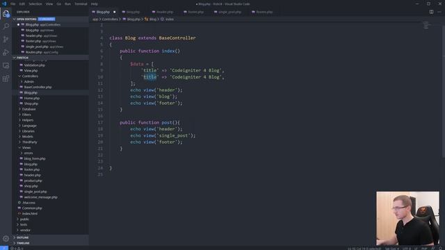
Task: Click the minimap at editor right edge
Action: (426, 25)
